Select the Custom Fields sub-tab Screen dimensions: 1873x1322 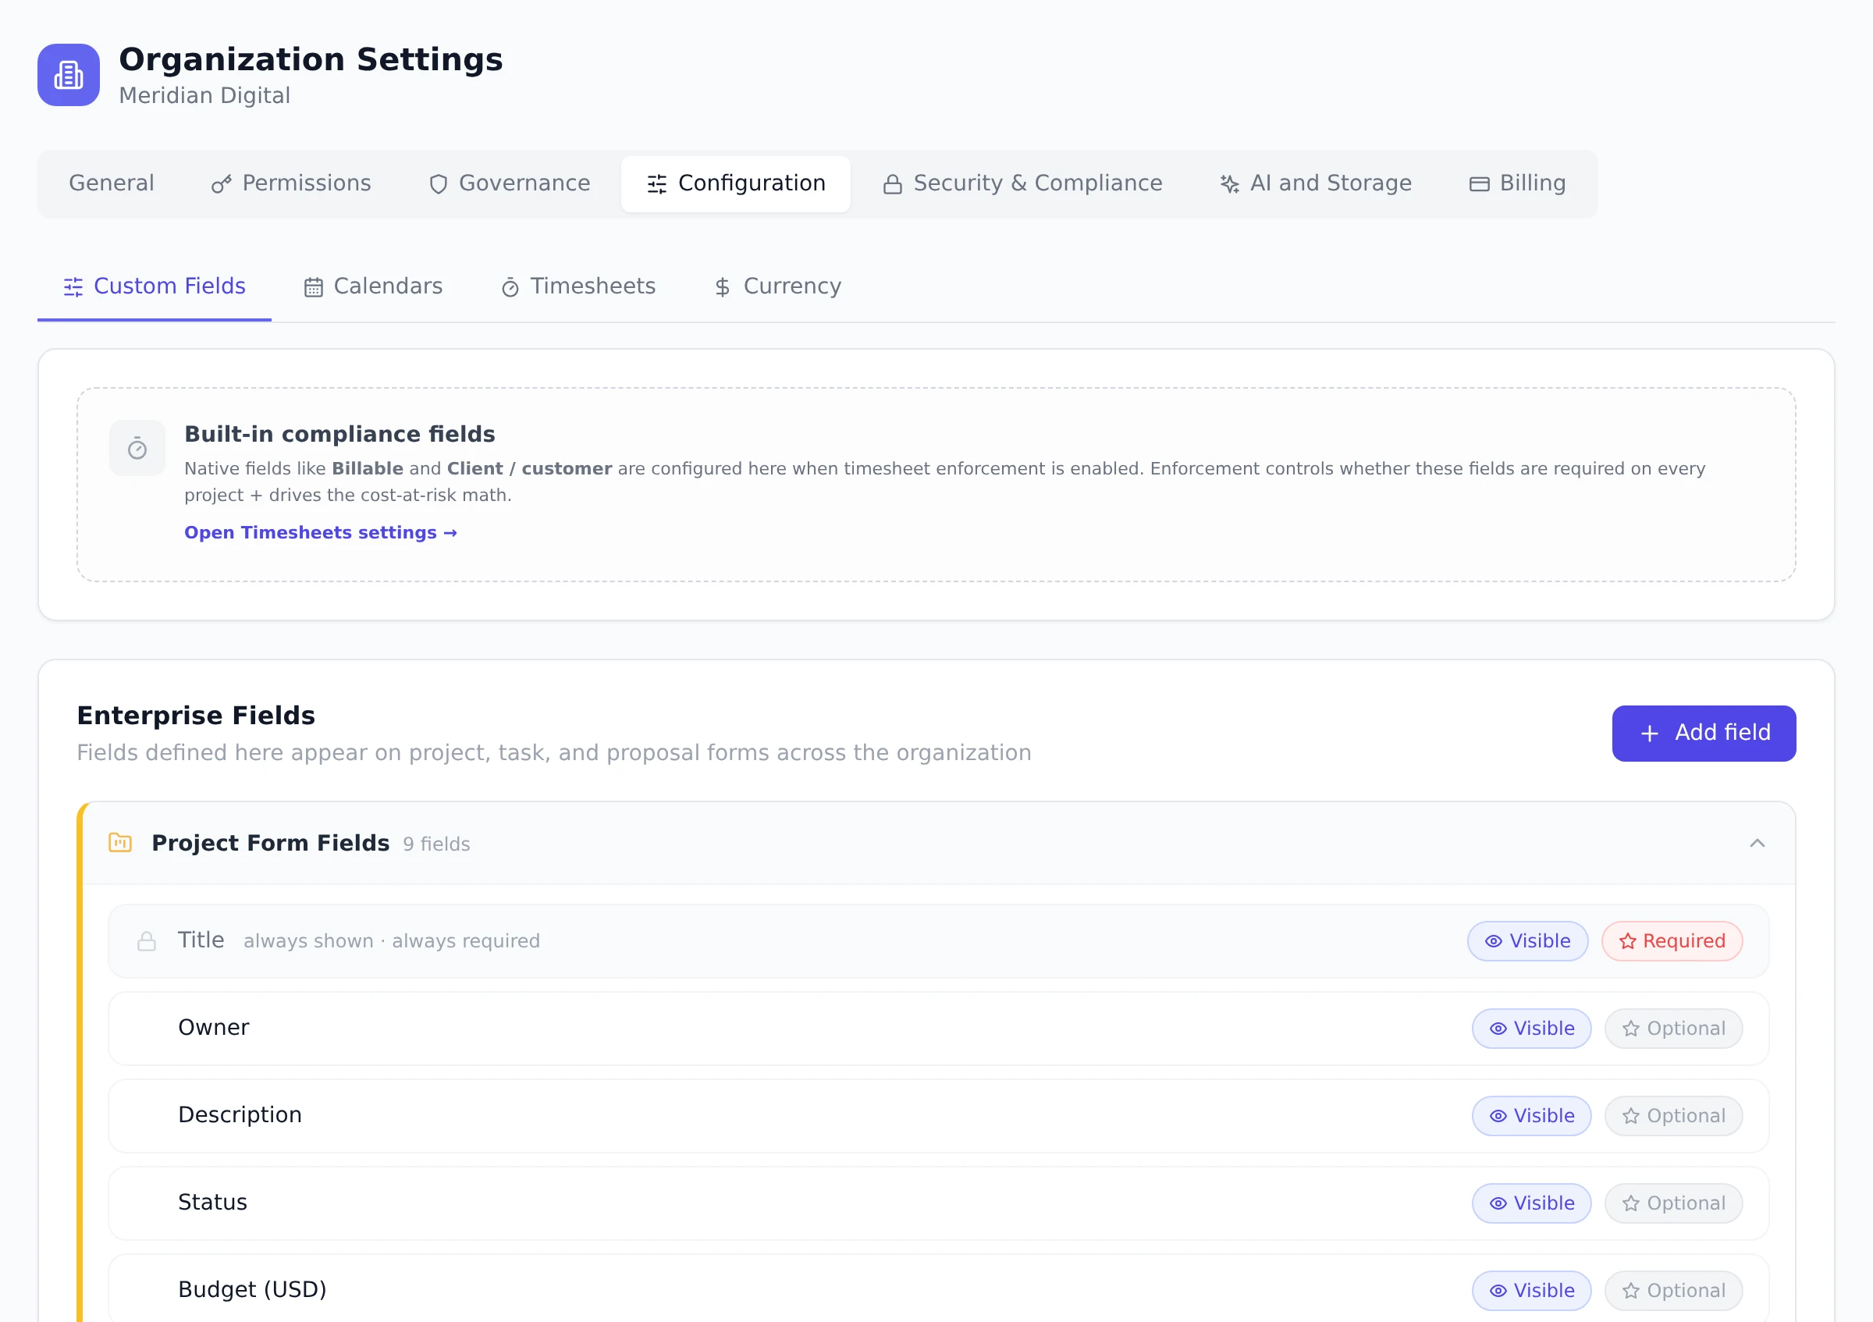pyautogui.click(x=155, y=286)
